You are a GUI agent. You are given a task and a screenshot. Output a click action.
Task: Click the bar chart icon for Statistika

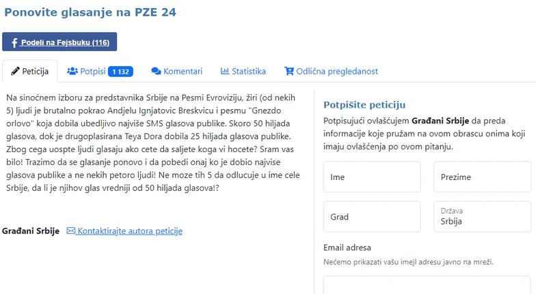point(225,71)
